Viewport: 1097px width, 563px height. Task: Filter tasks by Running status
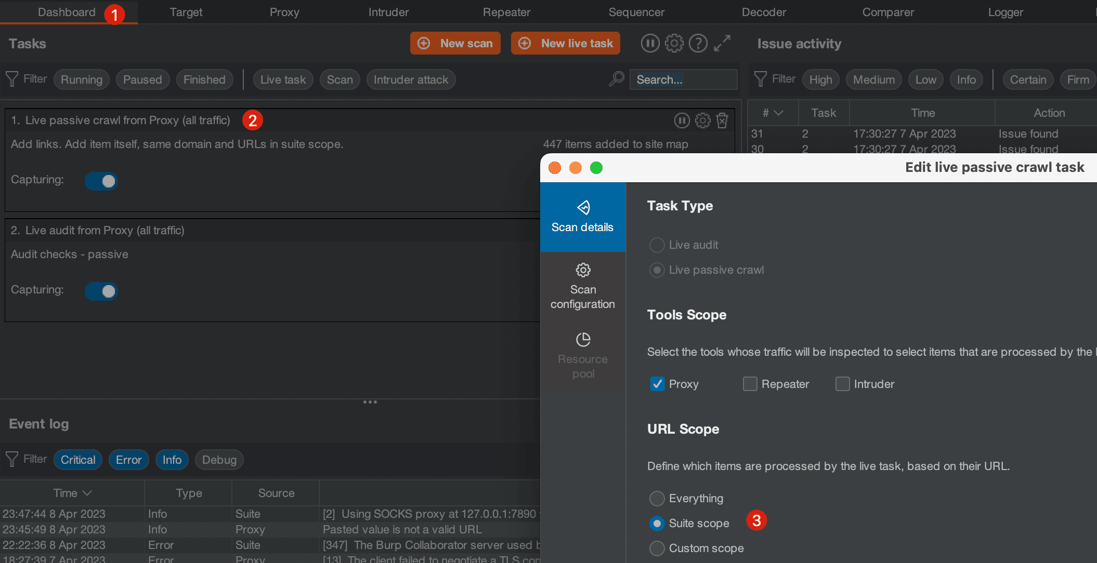pos(81,79)
